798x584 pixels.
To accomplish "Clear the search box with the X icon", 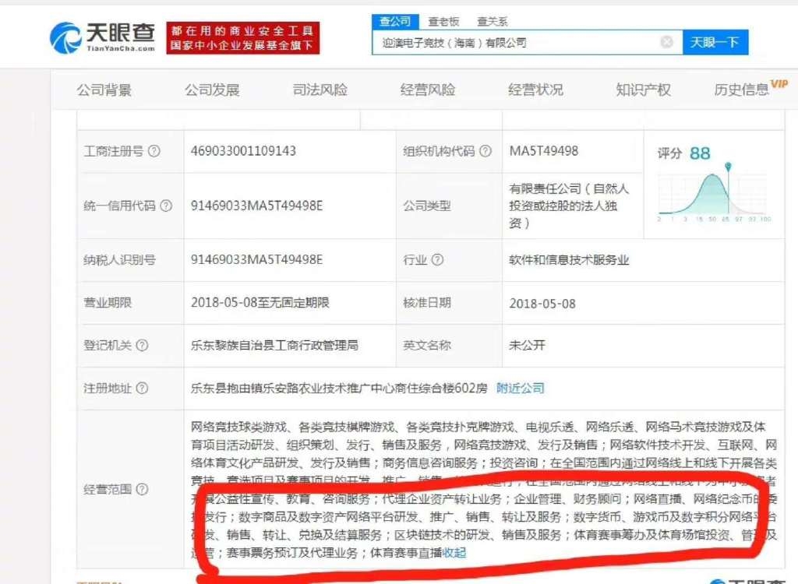I will 666,42.
